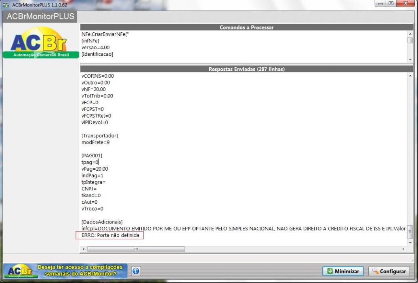Click the Minimizar button
The width and height of the screenshot is (418, 283).
(343, 271)
